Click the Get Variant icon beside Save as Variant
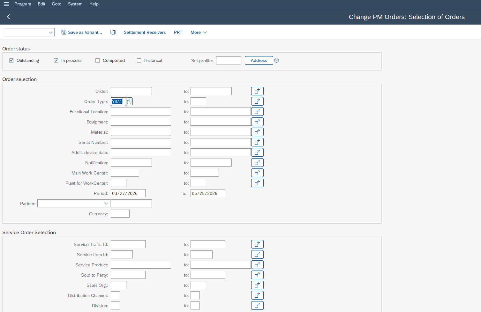This screenshot has height=312, width=481. tap(113, 32)
